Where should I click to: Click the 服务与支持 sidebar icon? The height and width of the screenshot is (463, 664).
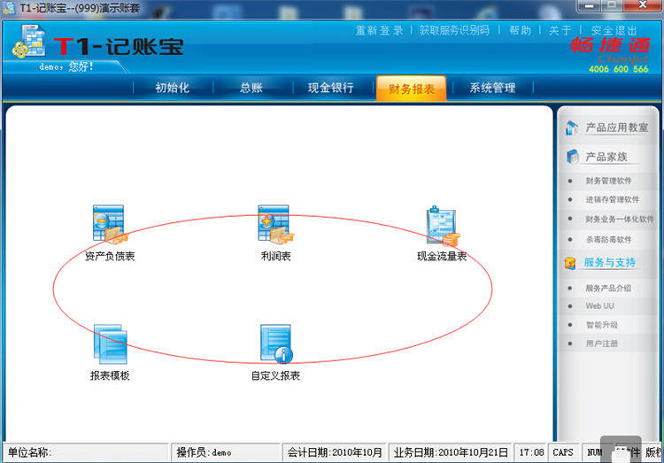pos(570,263)
